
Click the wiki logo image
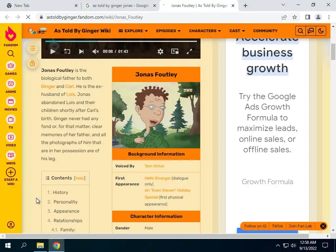(37, 31)
